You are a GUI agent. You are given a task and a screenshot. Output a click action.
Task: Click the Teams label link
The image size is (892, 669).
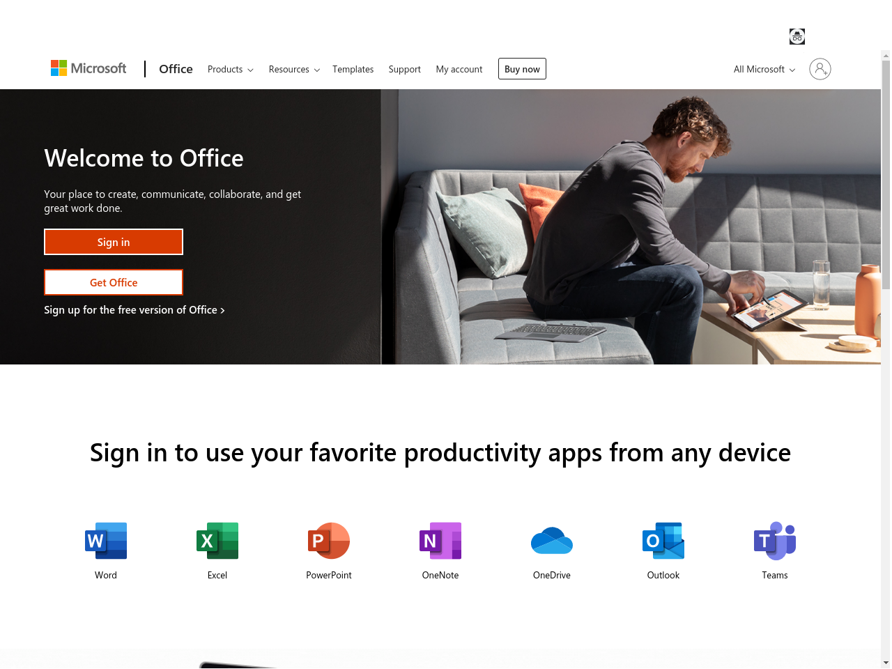(775, 575)
